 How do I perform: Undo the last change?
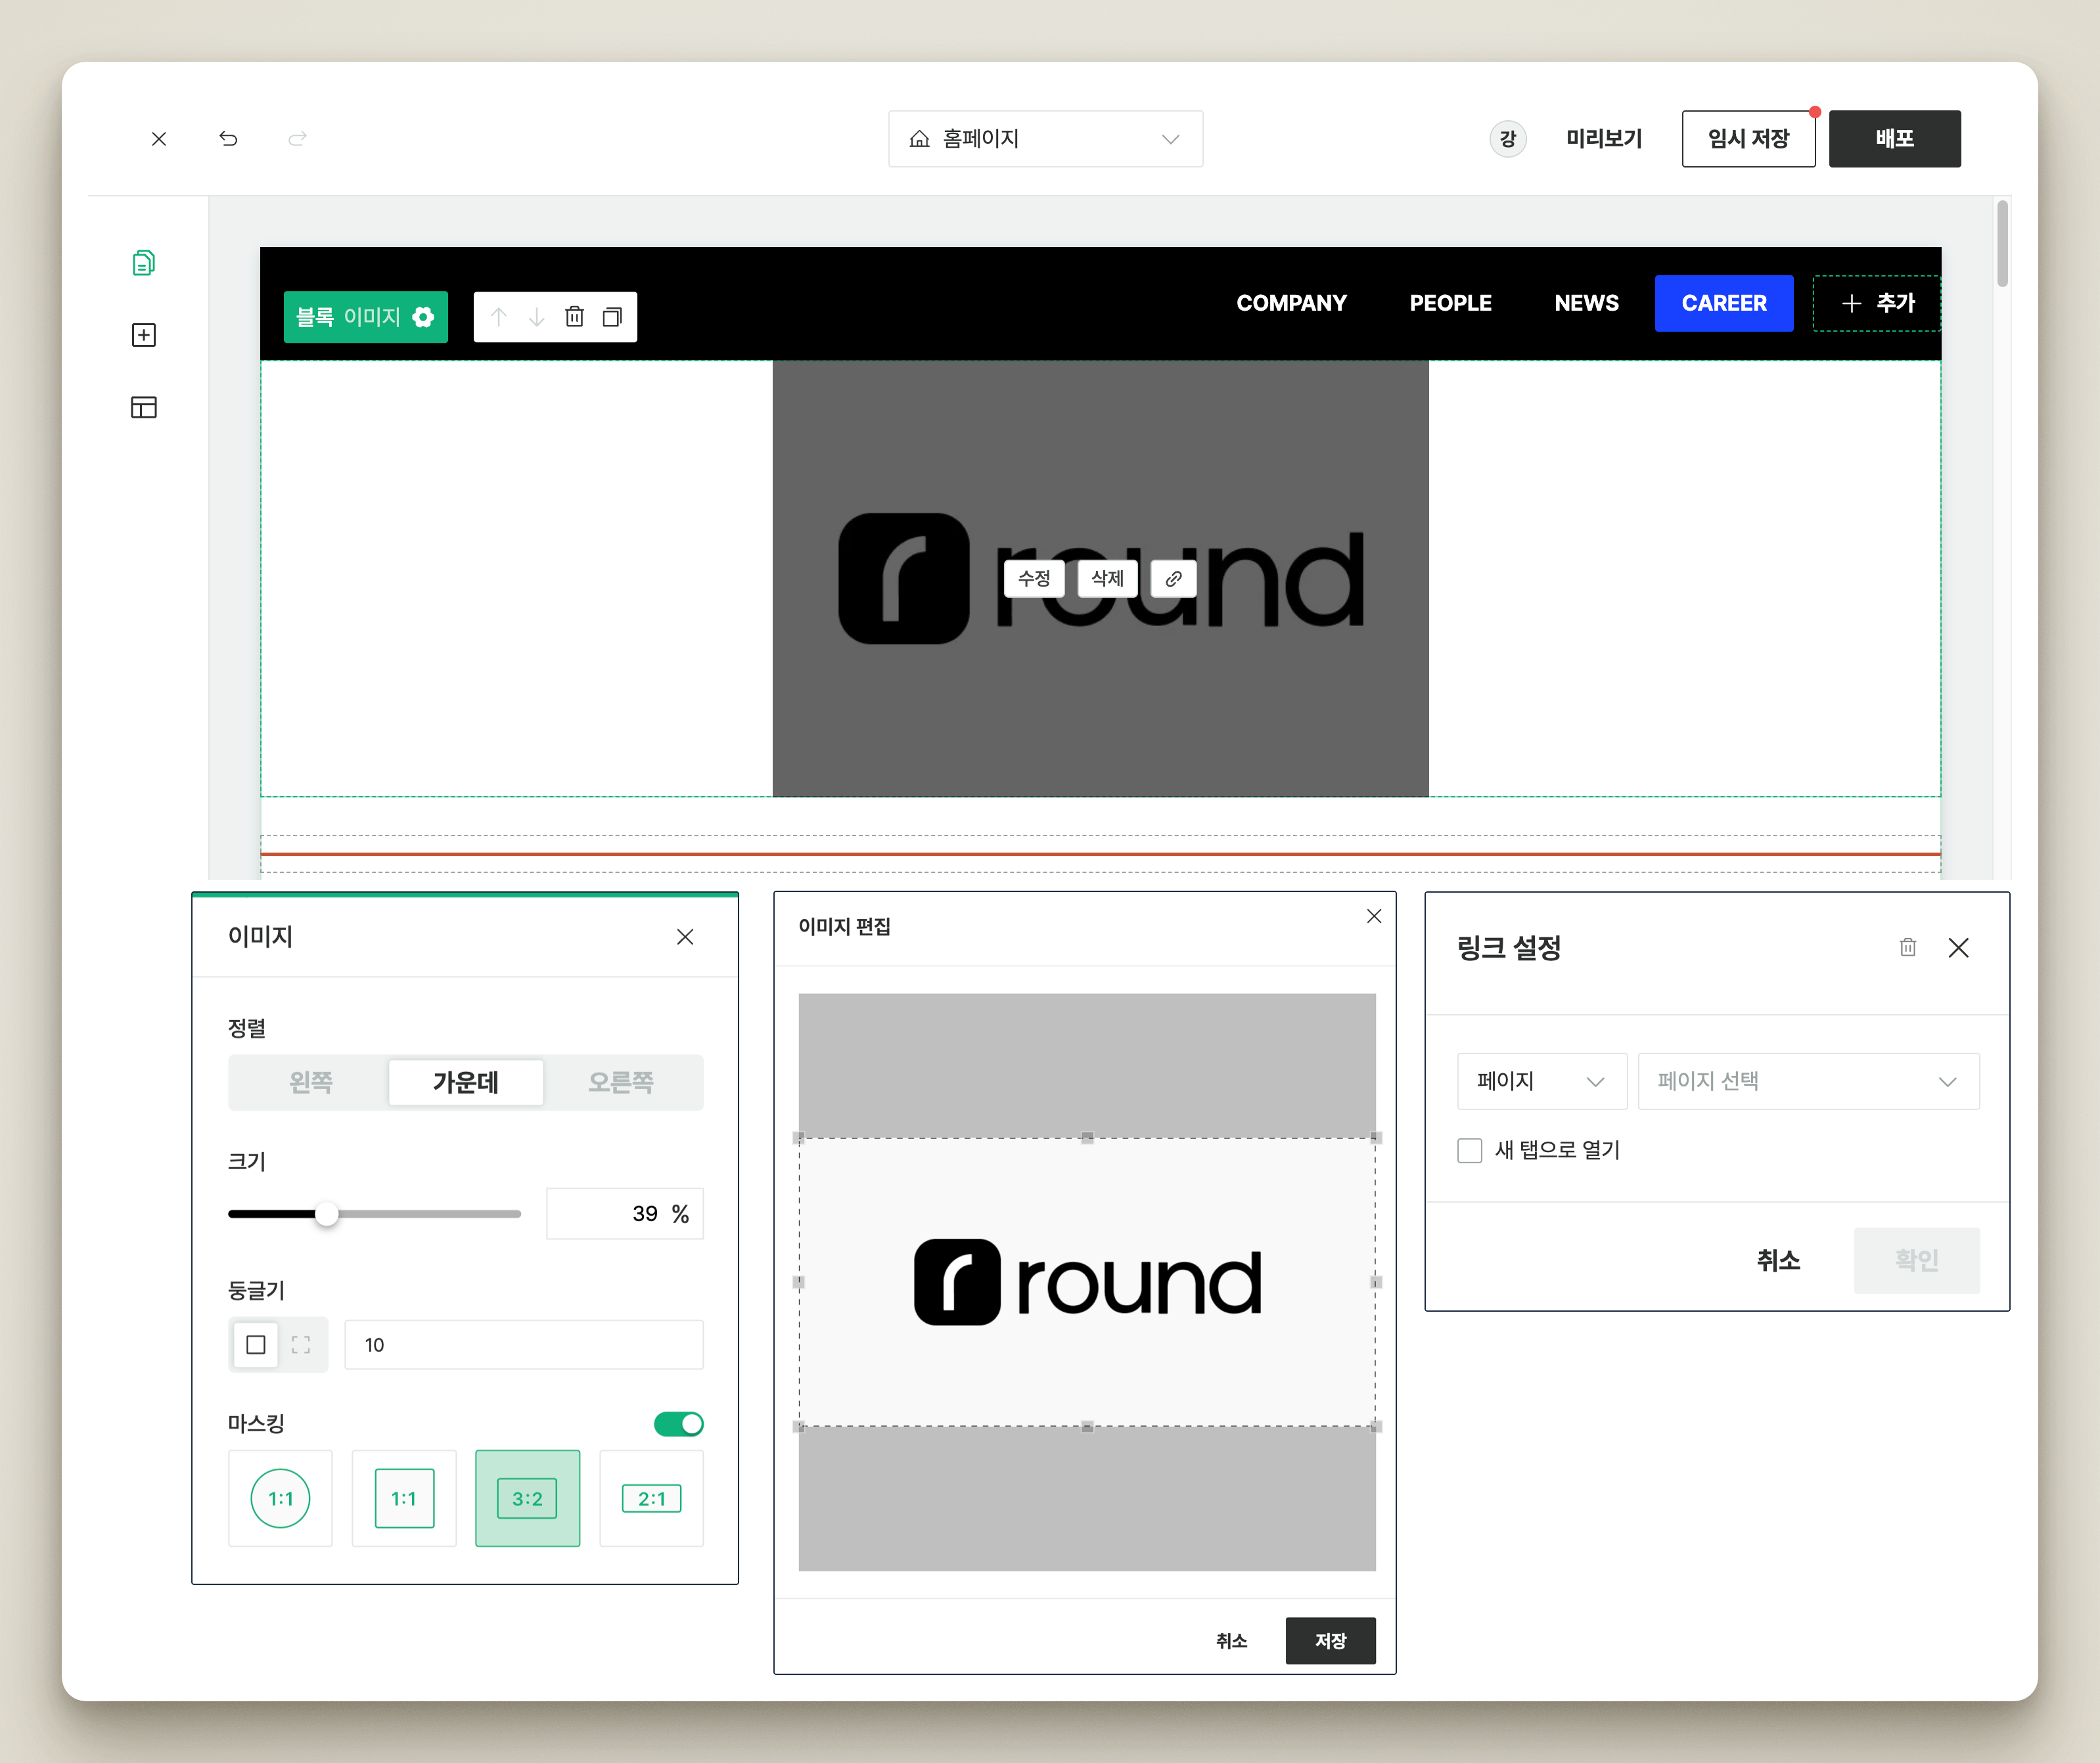228,139
